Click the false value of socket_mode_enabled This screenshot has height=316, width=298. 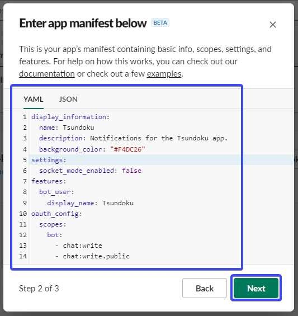pyautogui.click(x=131, y=171)
